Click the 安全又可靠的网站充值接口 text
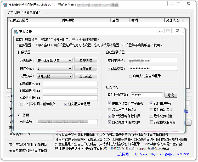Image resolution: width=198 pixels, height=162 pixels. pos(28,151)
